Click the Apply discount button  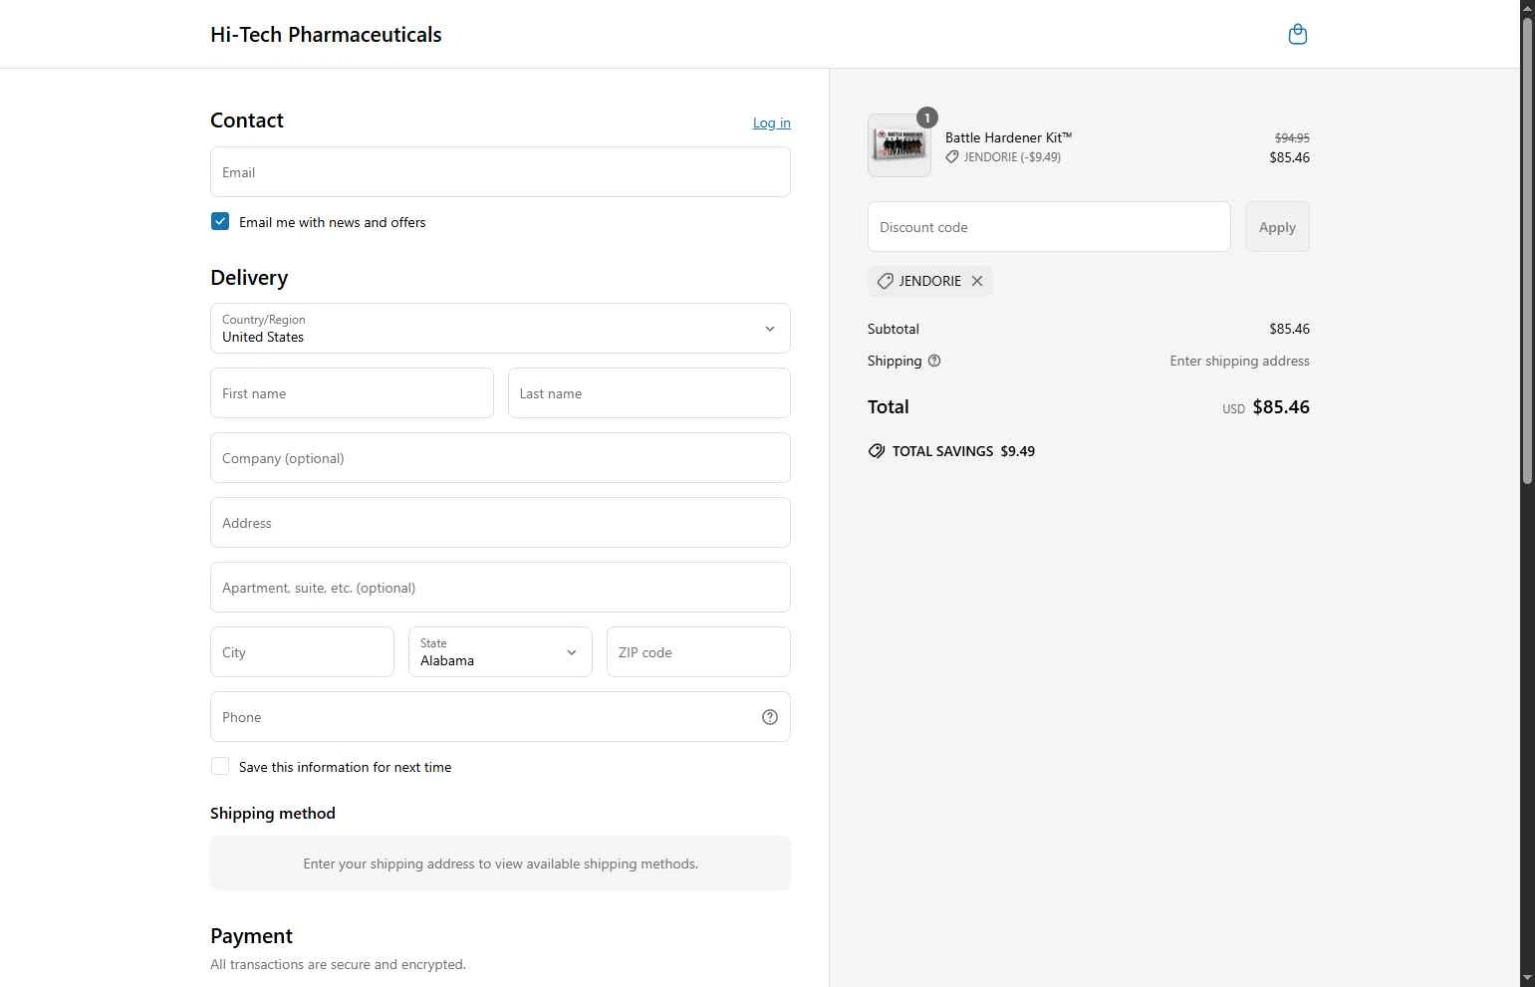[1277, 227]
